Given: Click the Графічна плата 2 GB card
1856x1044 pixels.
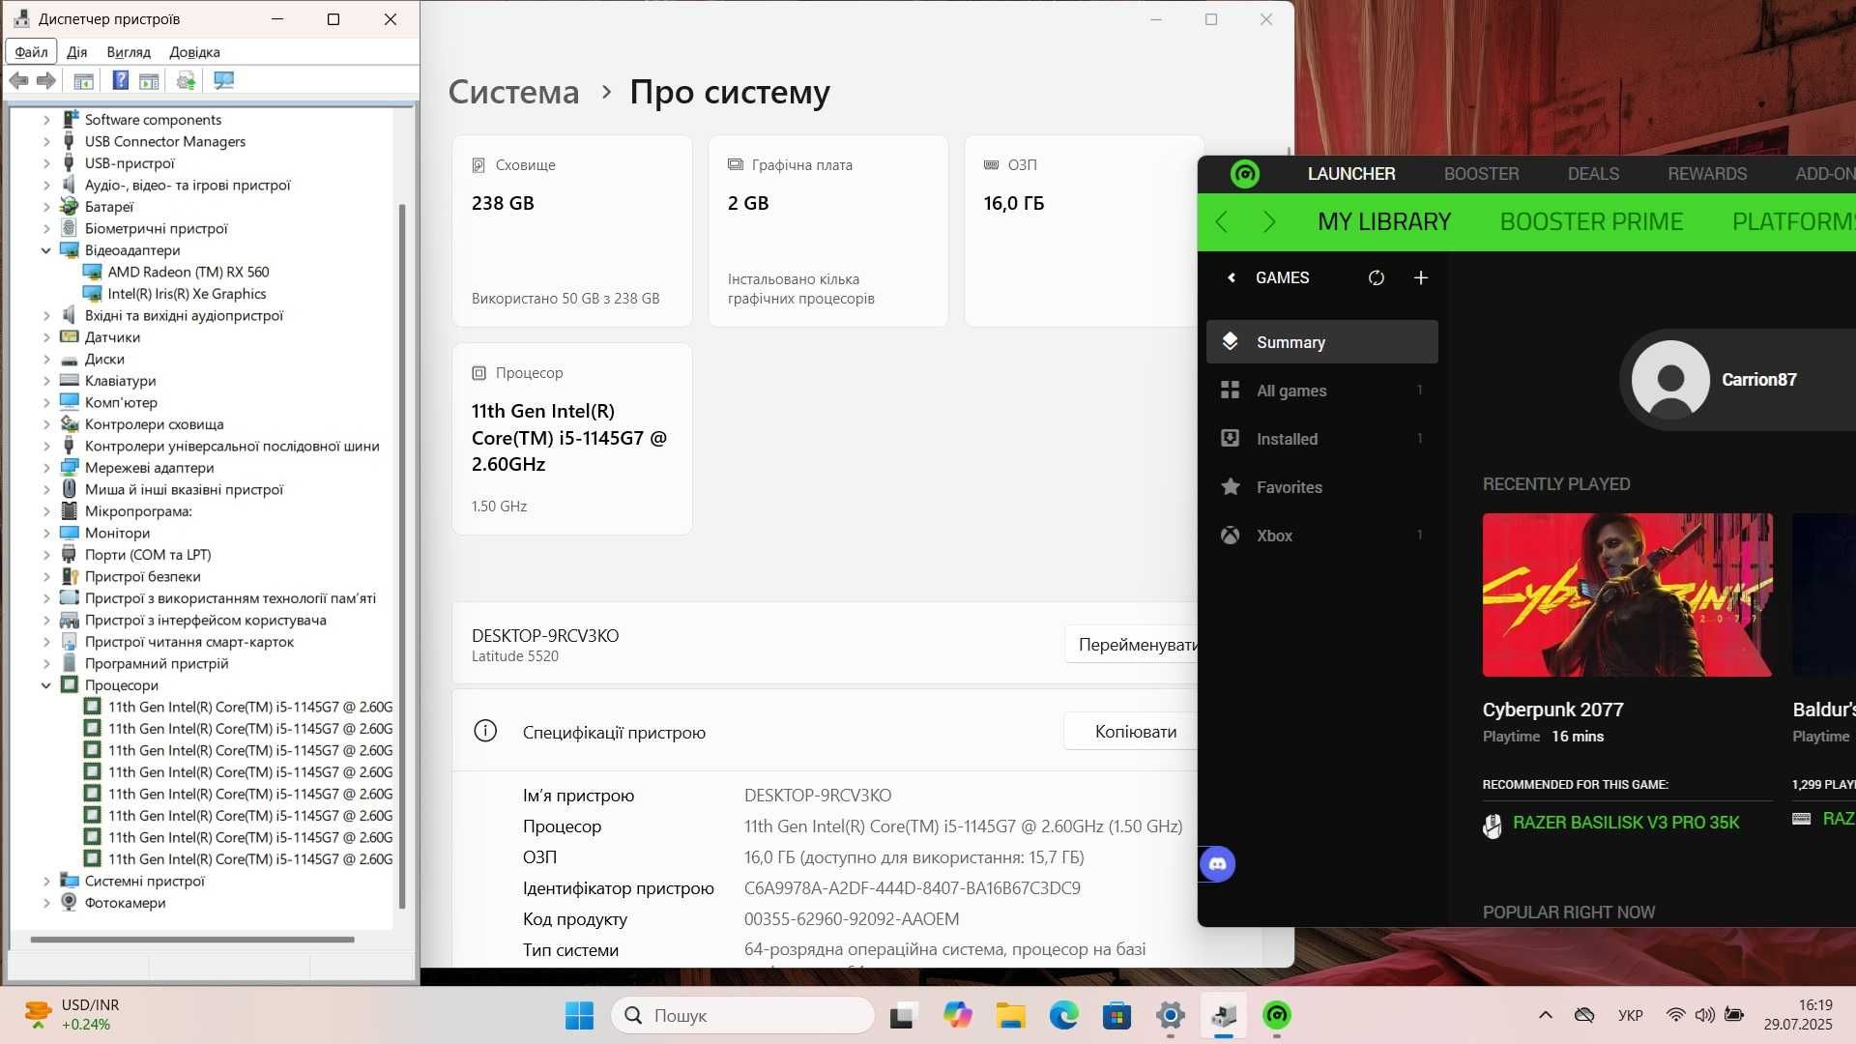Looking at the screenshot, I should coord(828,231).
